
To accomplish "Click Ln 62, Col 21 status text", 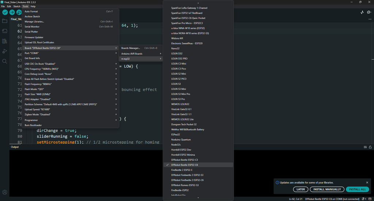I will [295, 199].
